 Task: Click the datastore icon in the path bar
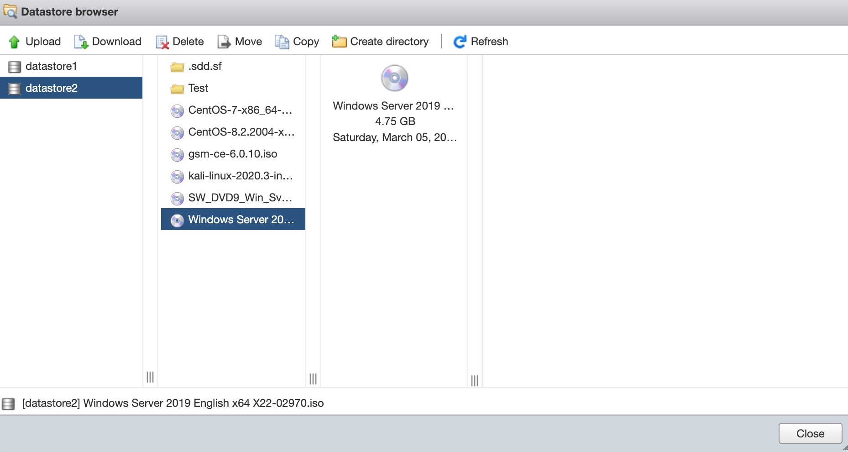pyautogui.click(x=8, y=404)
